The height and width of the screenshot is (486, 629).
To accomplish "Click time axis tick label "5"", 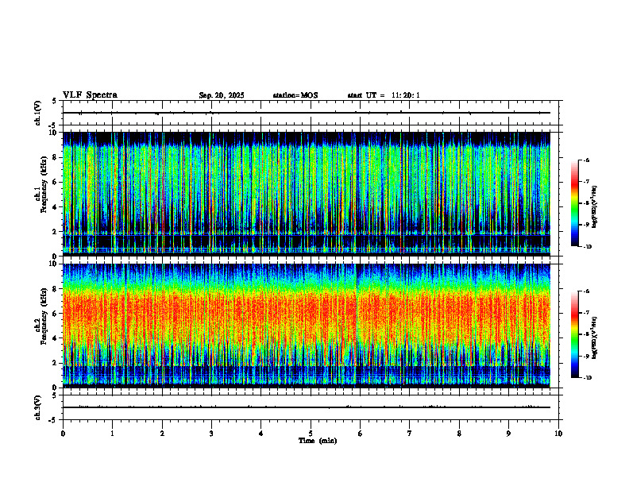I will pos(311,434).
